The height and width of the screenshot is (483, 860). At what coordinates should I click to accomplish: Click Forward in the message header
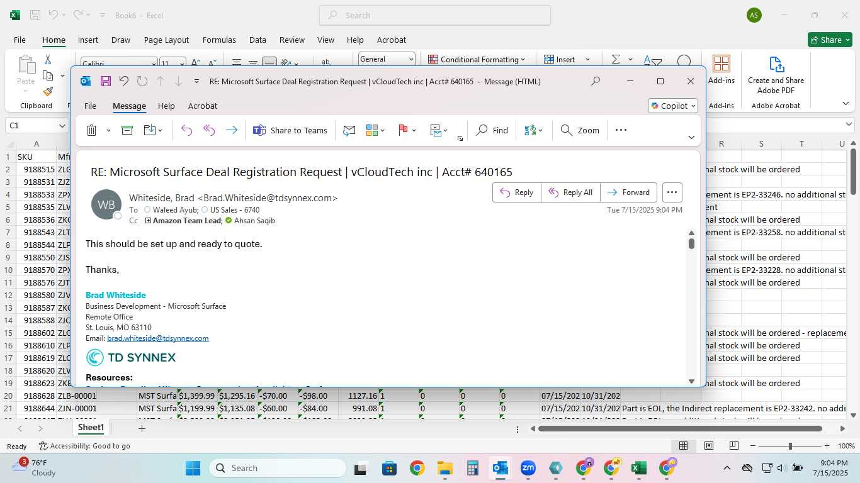tap(628, 192)
